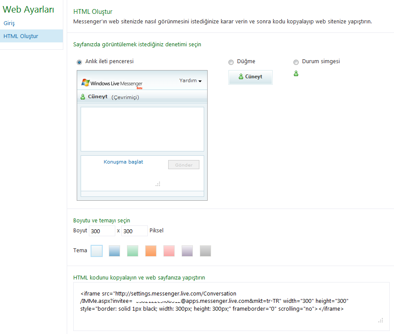
Task: Click the Konuşma başlat link
Action: pyautogui.click(x=124, y=162)
